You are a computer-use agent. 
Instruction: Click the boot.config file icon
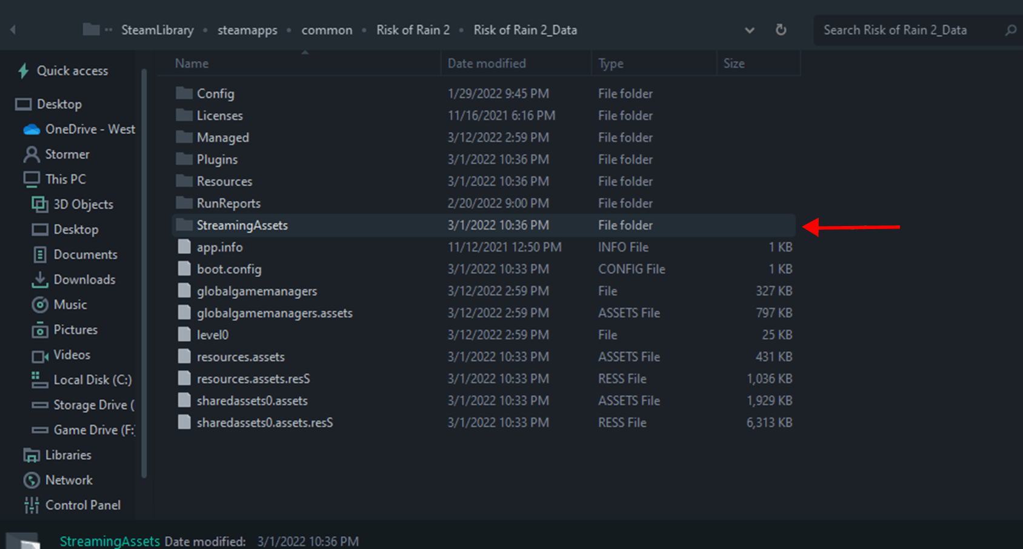click(x=184, y=268)
